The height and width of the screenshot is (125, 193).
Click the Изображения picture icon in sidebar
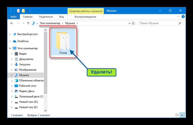click(16, 70)
